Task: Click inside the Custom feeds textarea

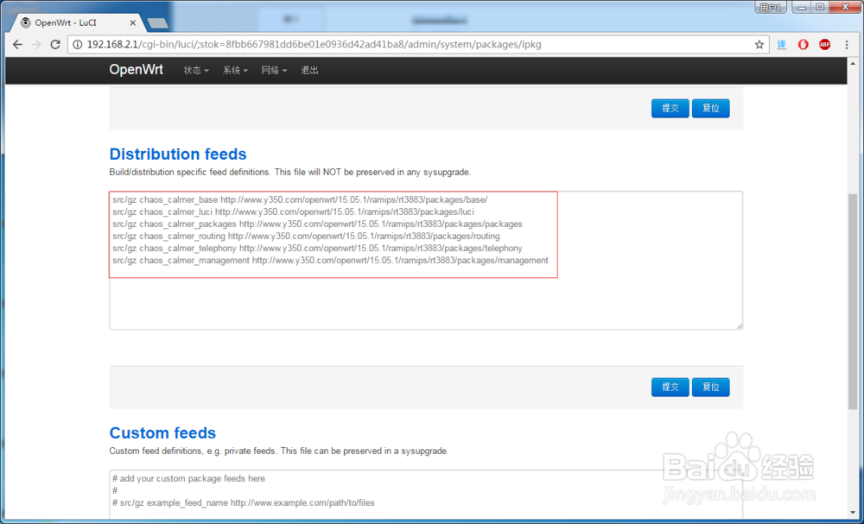Action: point(426,496)
